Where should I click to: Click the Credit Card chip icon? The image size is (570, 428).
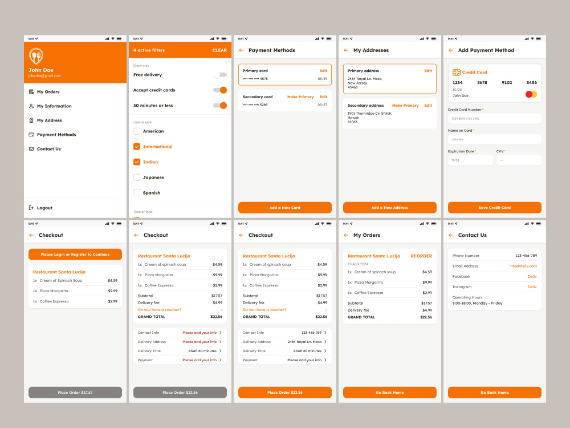pyautogui.click(x=456, y=72)
